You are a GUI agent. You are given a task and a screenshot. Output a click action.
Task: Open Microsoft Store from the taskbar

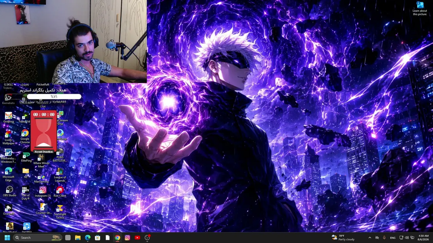97,238
